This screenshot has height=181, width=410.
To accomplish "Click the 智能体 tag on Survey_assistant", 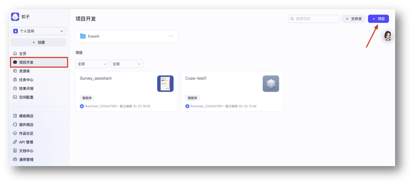I will point(87,98).
